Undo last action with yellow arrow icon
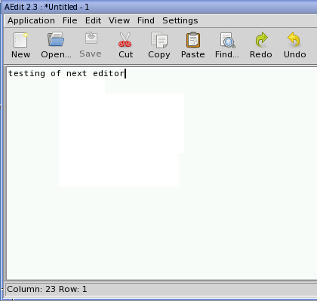Screen dimensions: 317x301 tap(294, 39)
